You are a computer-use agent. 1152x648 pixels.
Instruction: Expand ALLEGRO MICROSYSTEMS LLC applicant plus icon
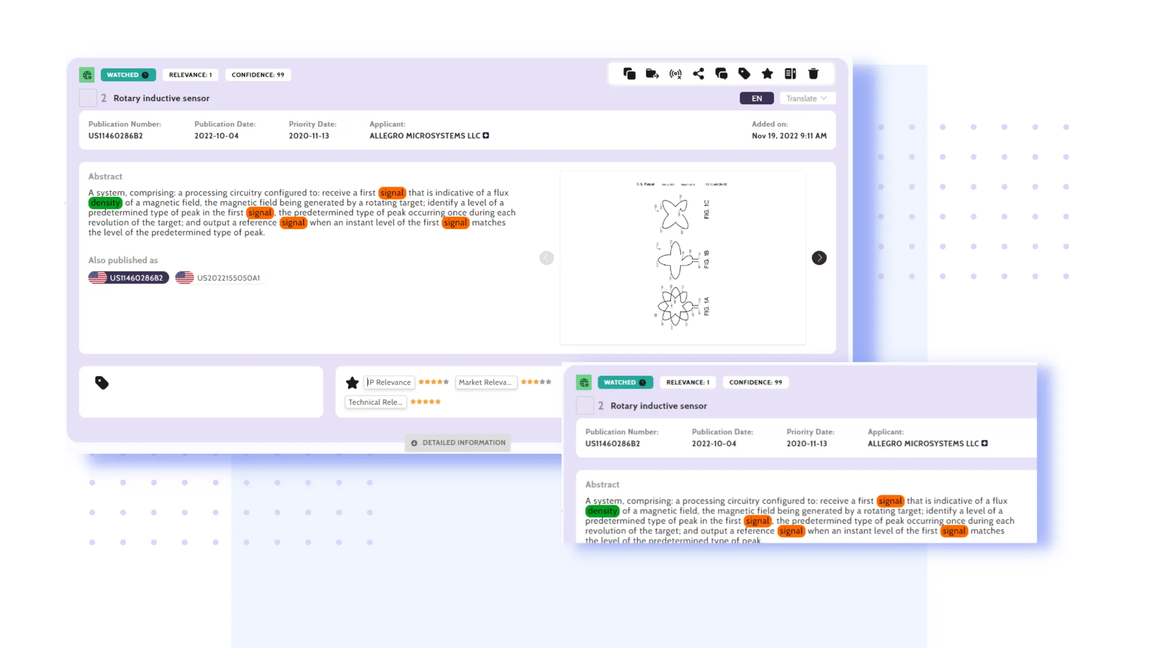tap(486, 136)
